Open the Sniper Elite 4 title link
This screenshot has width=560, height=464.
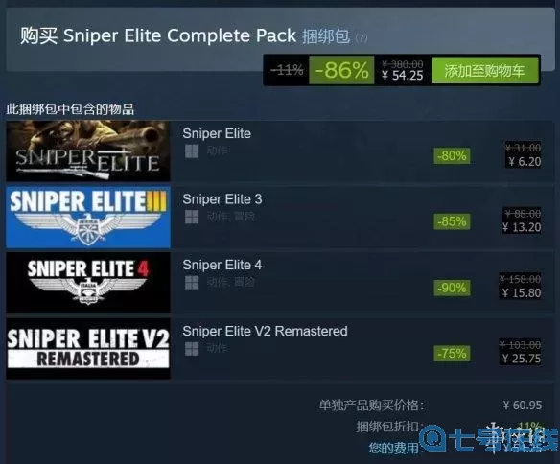click(222, 265)
